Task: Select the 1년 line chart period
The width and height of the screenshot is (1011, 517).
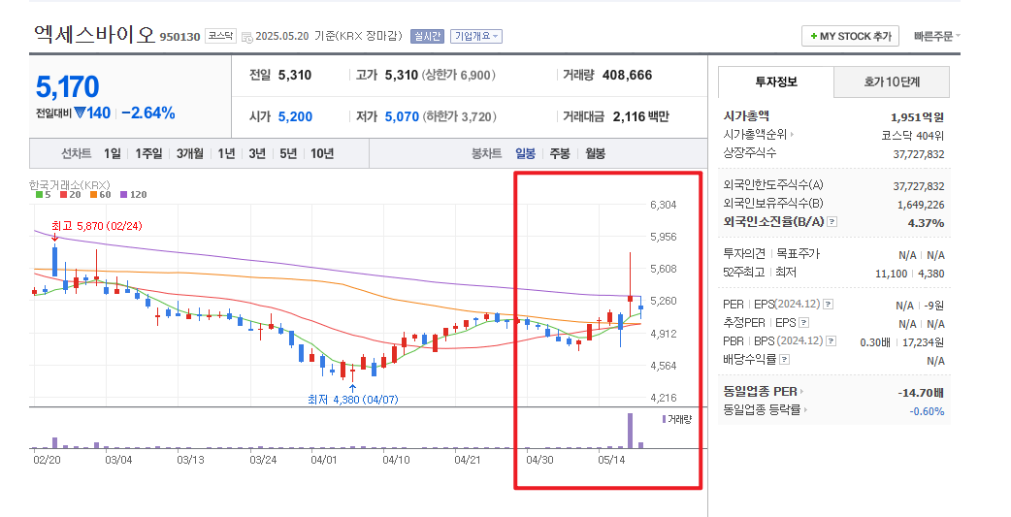Action: click(226, 153)
